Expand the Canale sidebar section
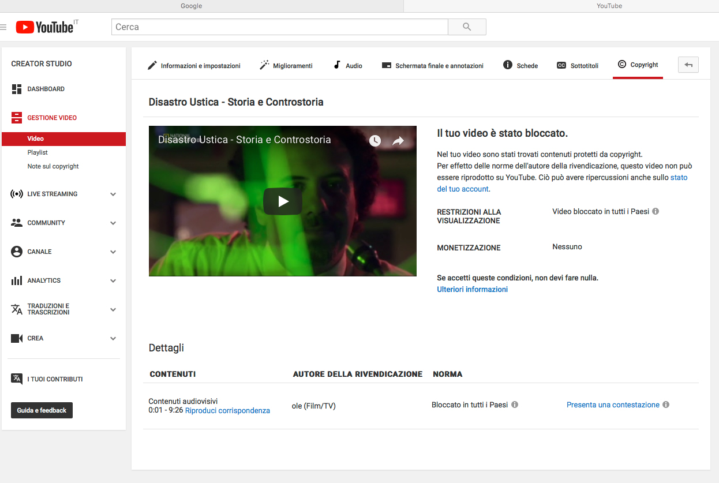The image size is (719, 483). 113,252
